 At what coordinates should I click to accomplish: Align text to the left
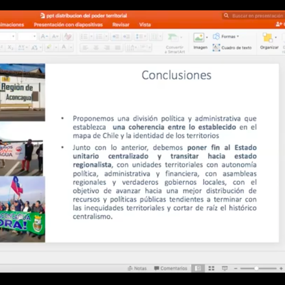85,48
